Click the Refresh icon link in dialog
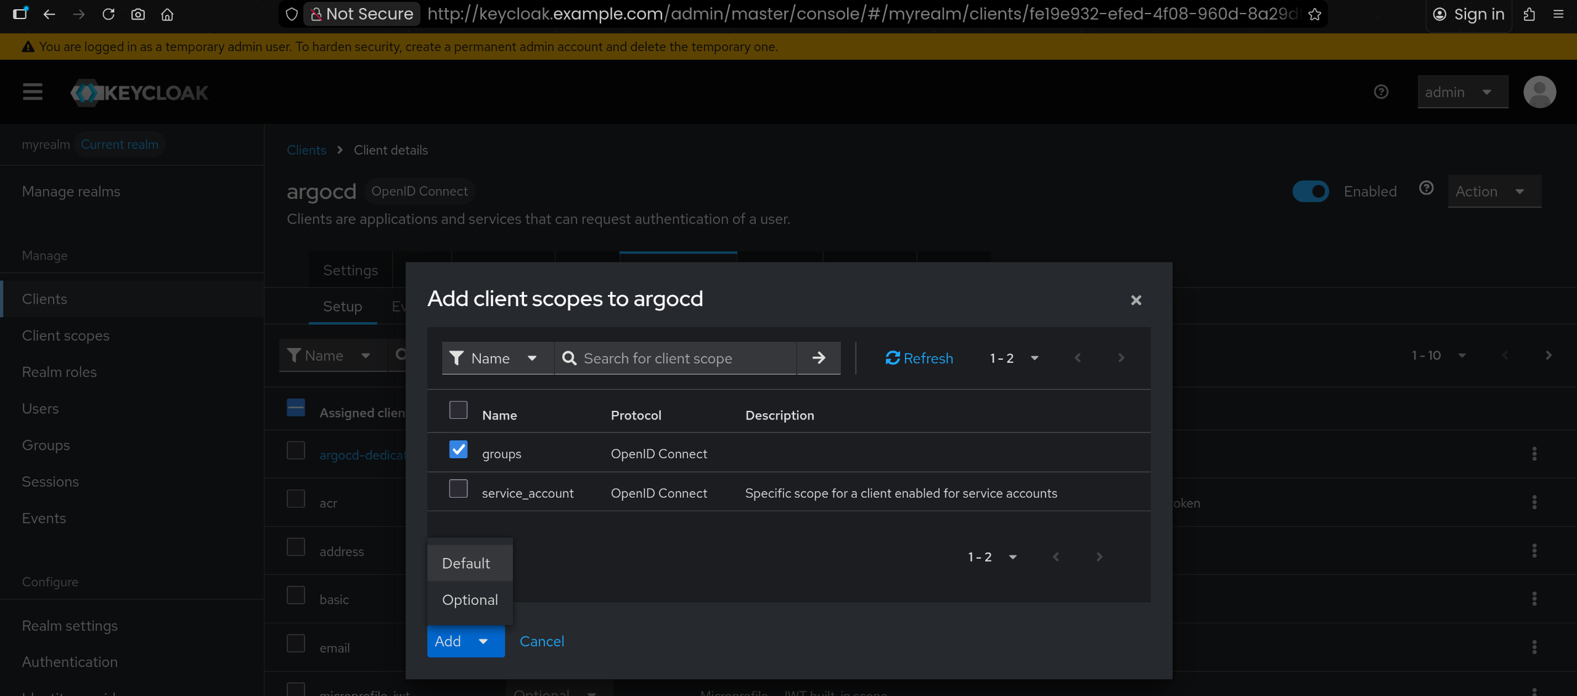 click(x=919, y=358)
